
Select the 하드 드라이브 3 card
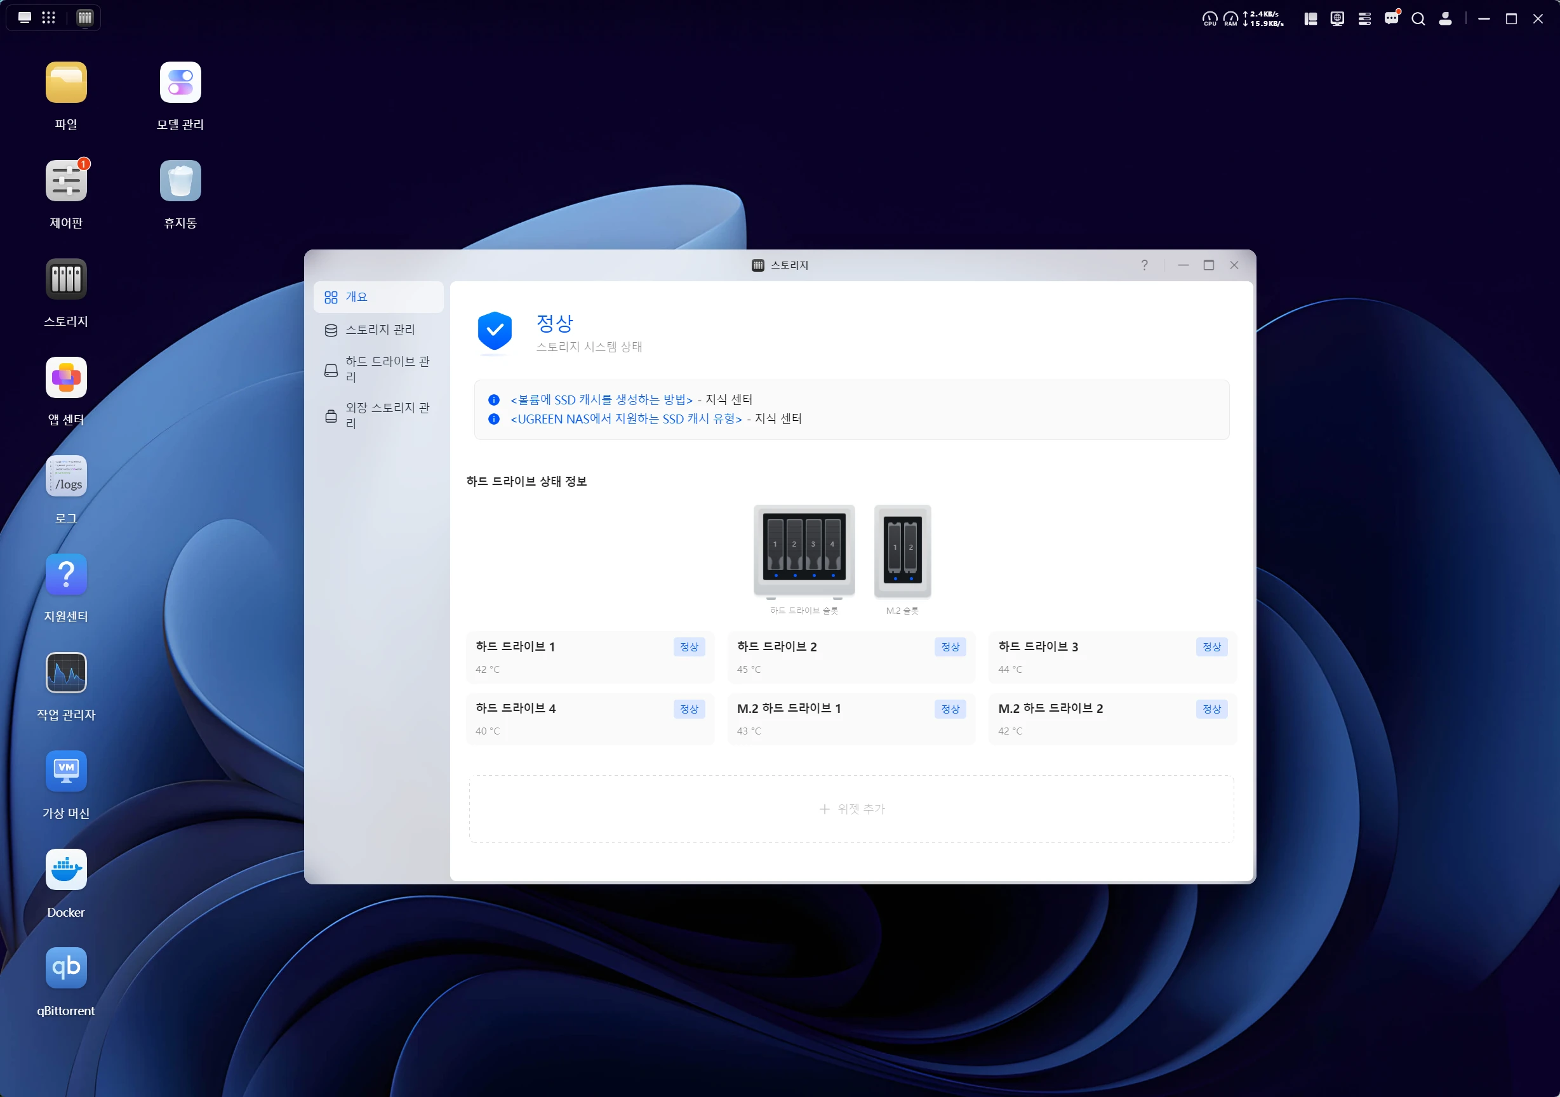point(1112,657)
